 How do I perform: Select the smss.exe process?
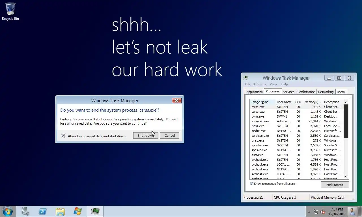[297, 140]
